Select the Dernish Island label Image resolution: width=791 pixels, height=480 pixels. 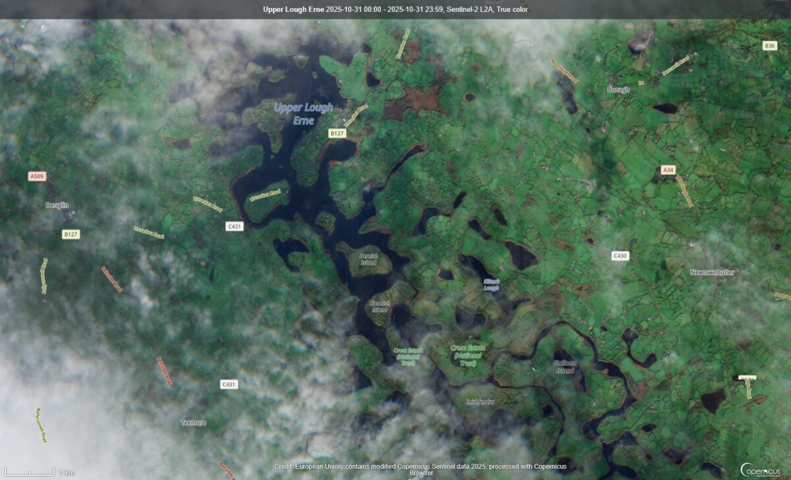(x=369, y=258)
